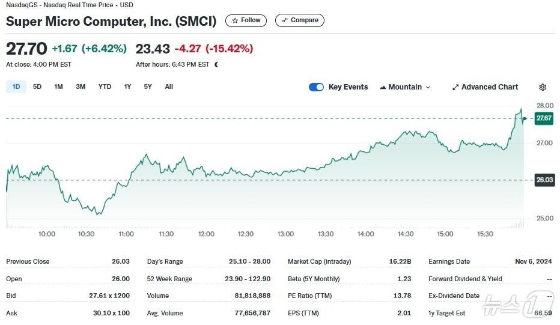The height and width of the screenshot is (325, 560).
Task: Switch chart to 1Y range
Action: [127, 87]
